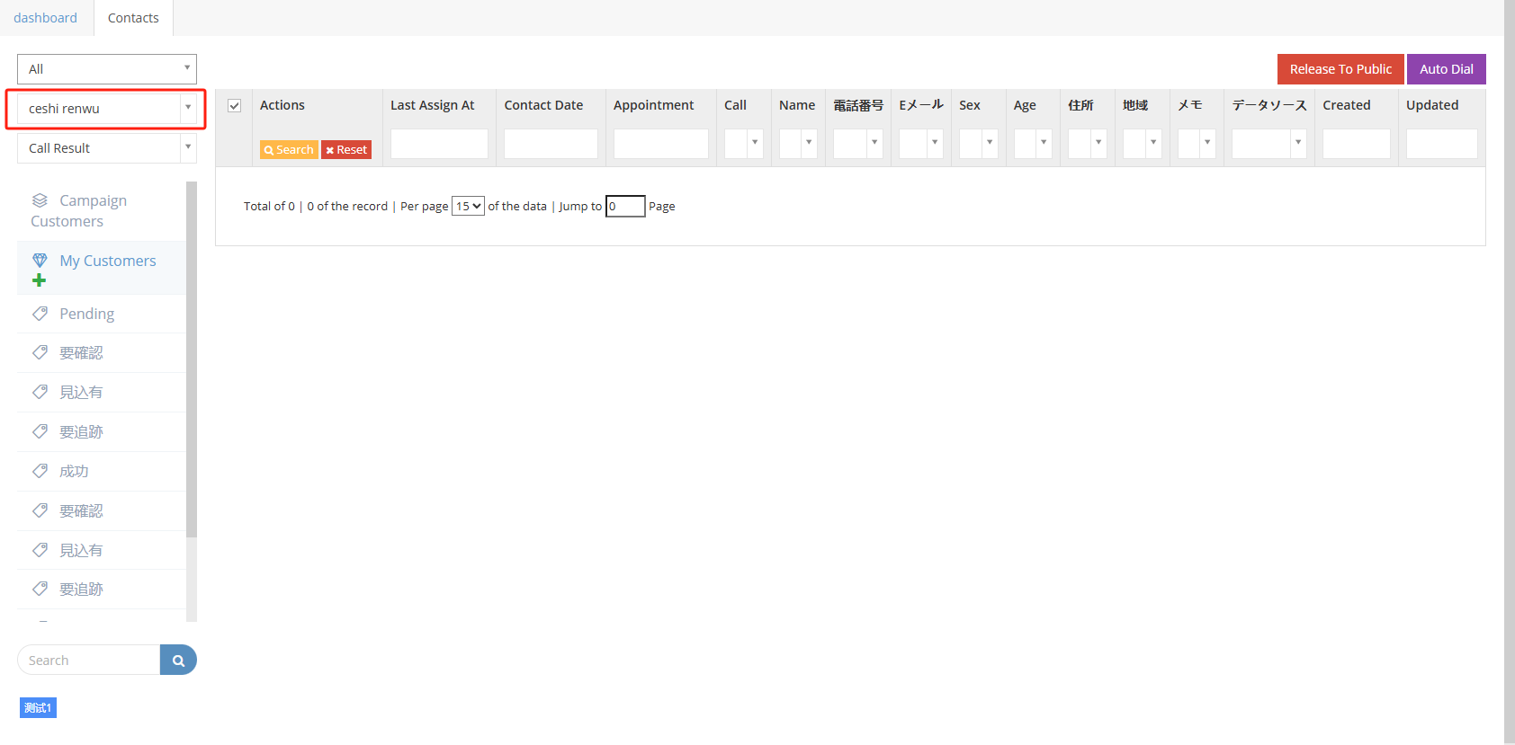Click the Release To Public button
The width and height of the screenshot is (1515, 745).
pos(1340,69)
